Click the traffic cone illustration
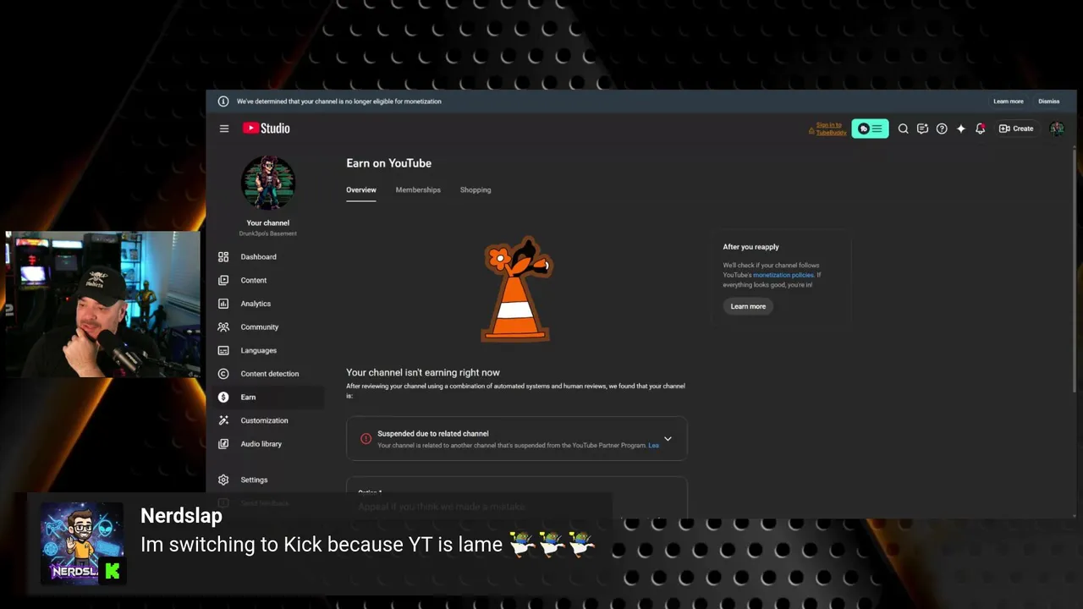This screenshot has width=1083, height=609. (x=517, y=290)
